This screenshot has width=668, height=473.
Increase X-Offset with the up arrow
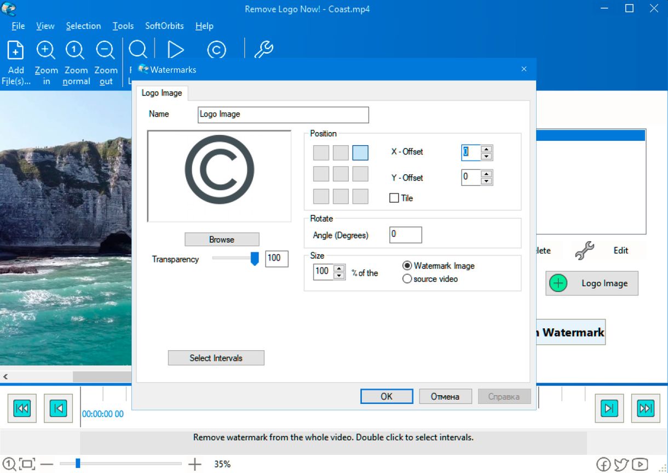(487, 149)
